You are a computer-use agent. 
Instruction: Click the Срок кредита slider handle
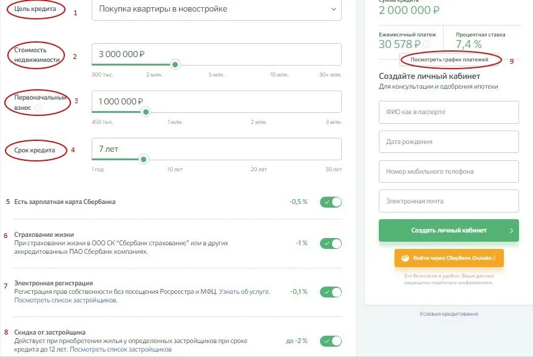click(143, 159)
